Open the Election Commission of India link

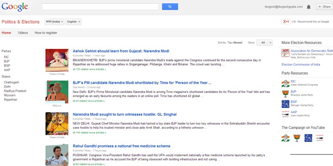pos(301,65)
